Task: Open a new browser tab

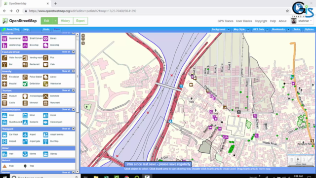Action: [55, 3]
